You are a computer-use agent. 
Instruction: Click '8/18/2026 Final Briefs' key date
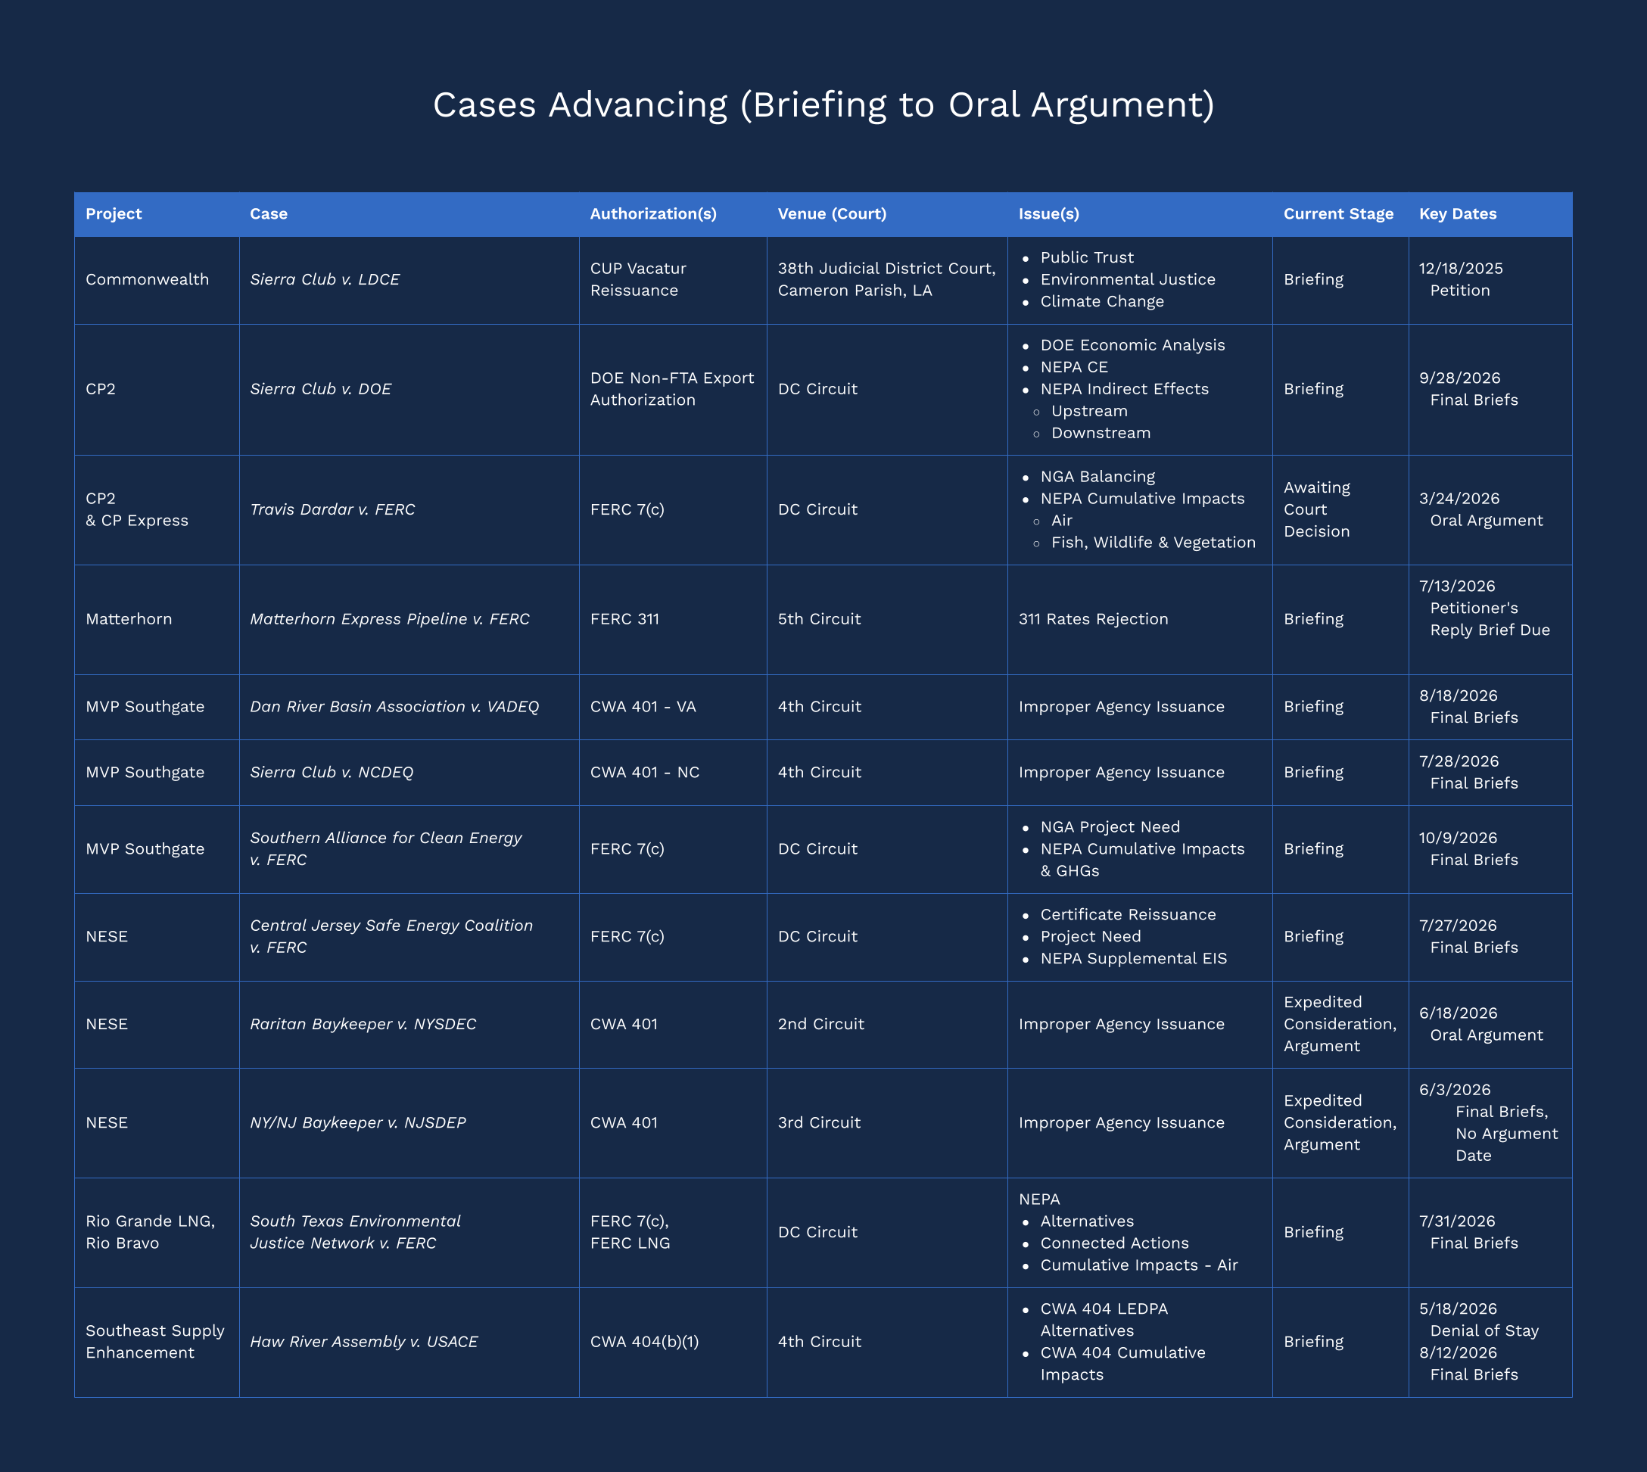[1468, 707]
